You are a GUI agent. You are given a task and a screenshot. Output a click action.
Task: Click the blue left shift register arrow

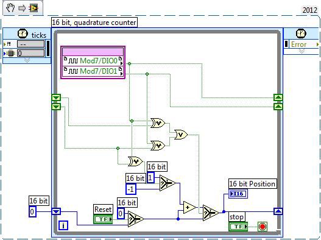coord(56,211)
